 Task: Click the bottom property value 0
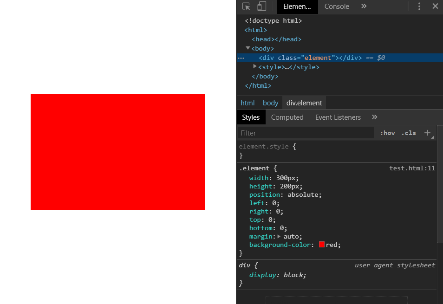[282, 228]
